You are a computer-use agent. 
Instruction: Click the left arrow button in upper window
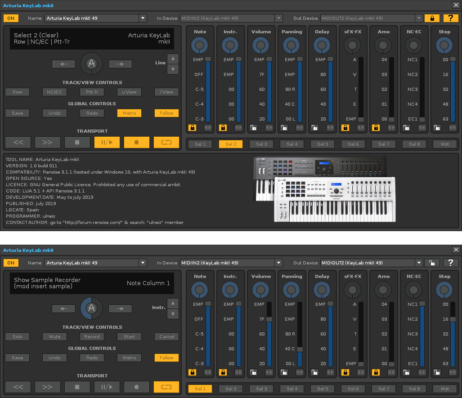(63, 64)
